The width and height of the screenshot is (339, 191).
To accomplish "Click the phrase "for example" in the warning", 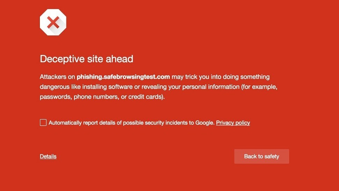I will click(262, 87).
